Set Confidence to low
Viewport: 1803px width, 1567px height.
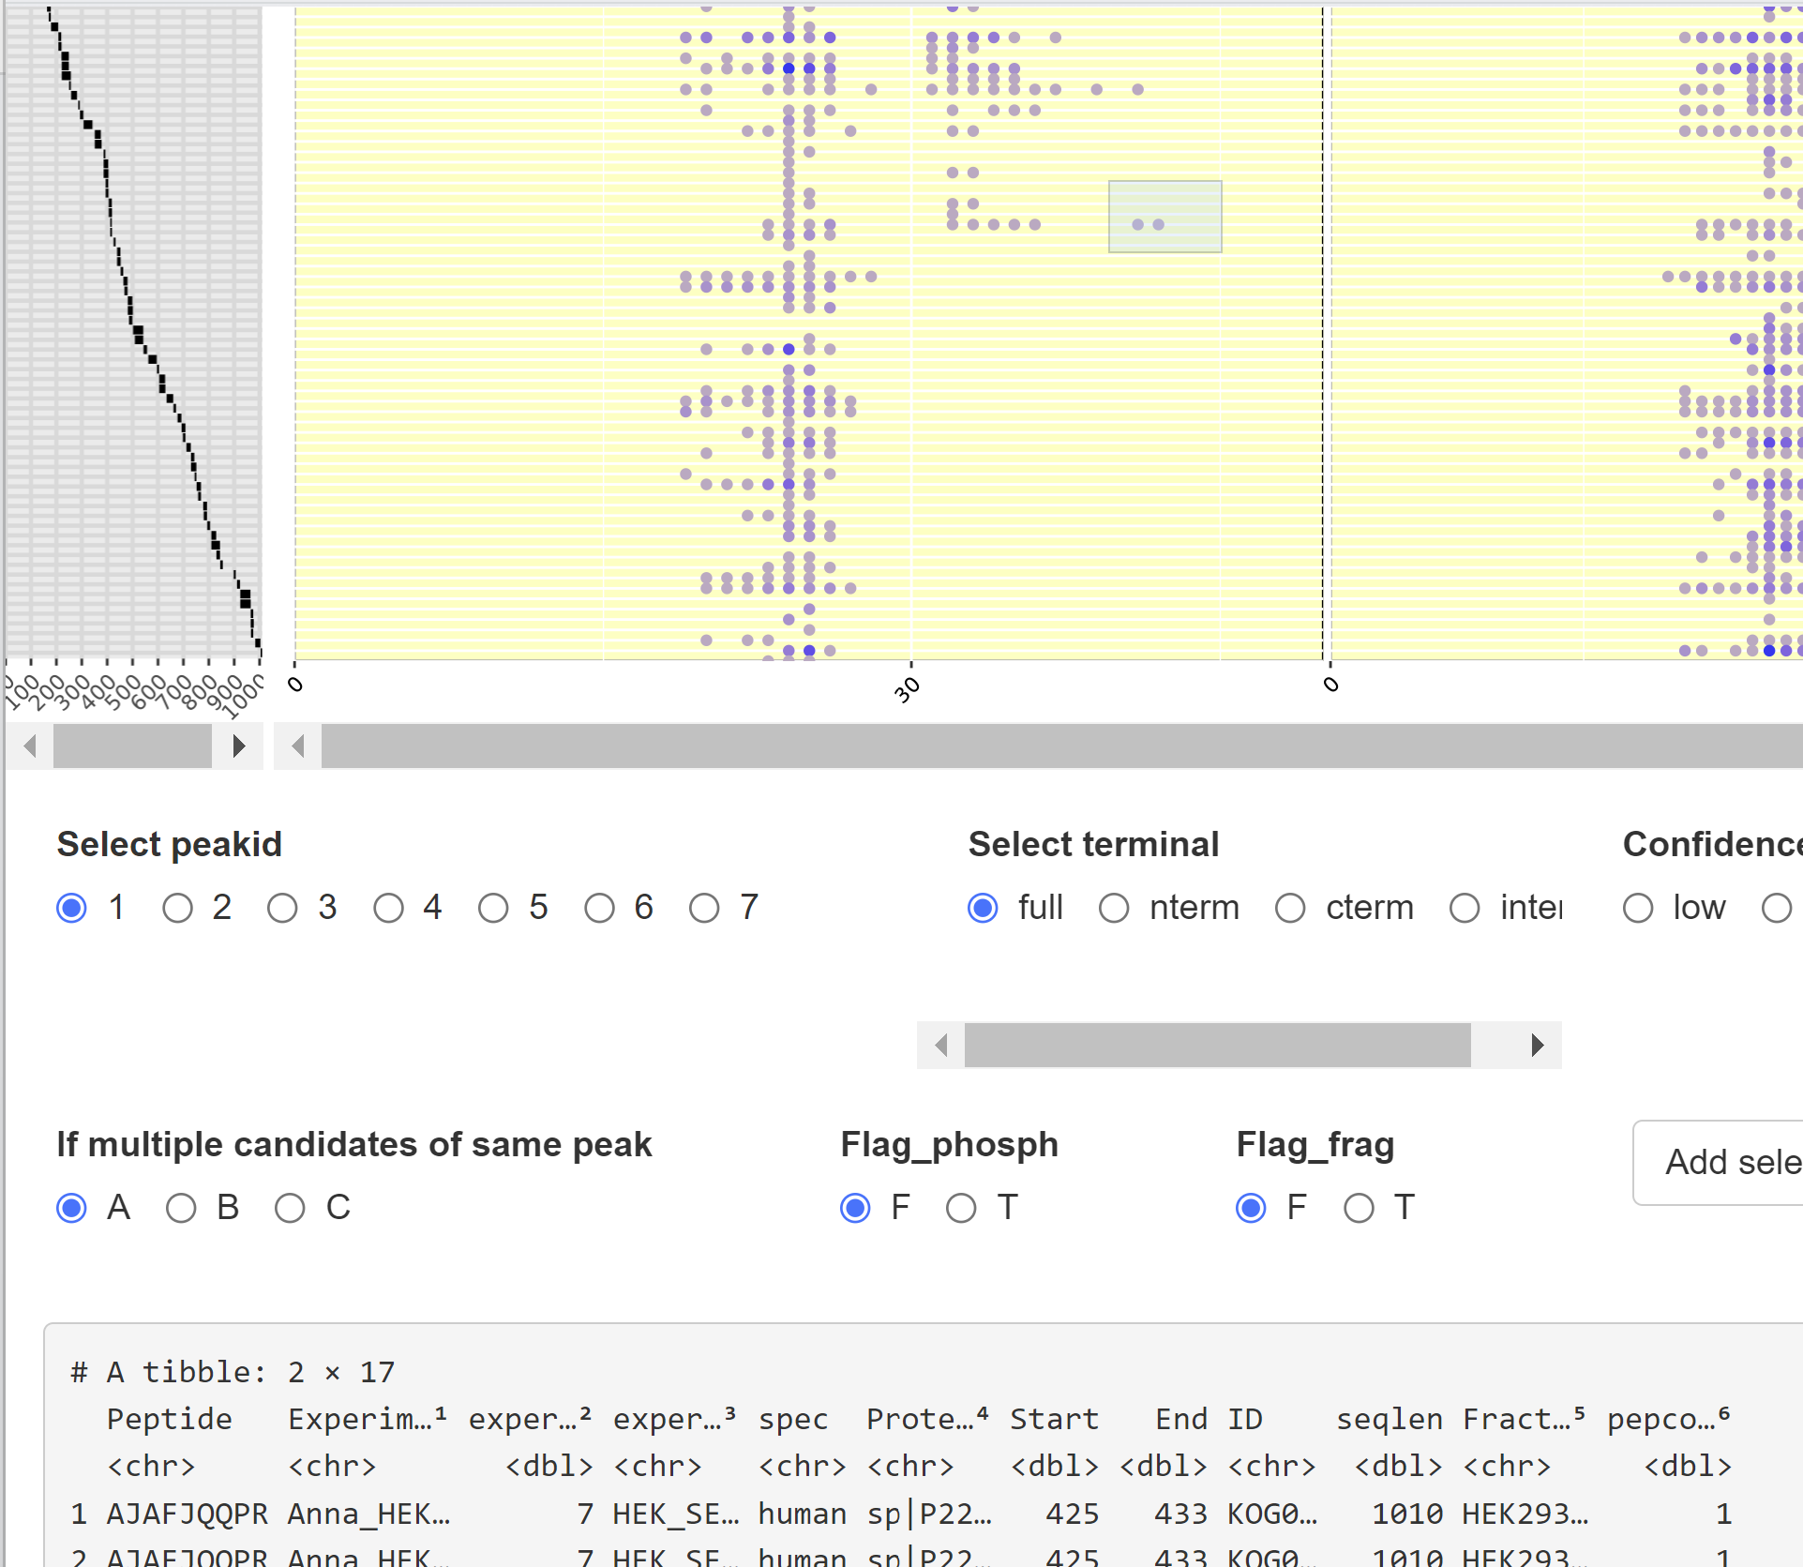pos(1638,908)
